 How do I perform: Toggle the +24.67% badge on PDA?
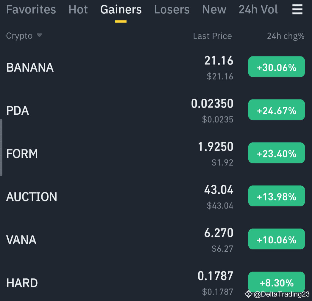click(277, 110)
